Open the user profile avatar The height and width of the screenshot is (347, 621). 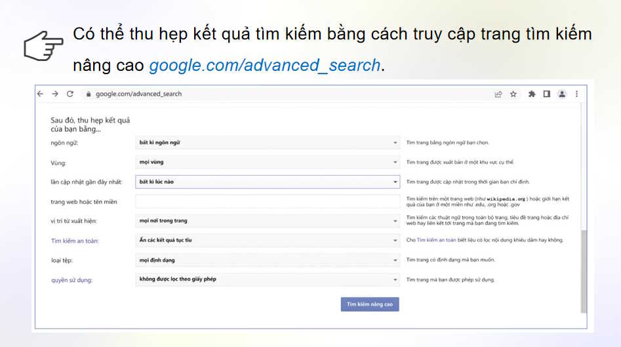(x=562, y=94)
